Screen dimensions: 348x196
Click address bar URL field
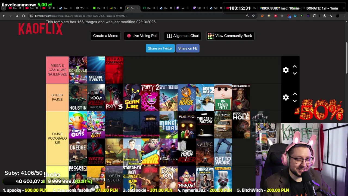click(x=136, y=16)
